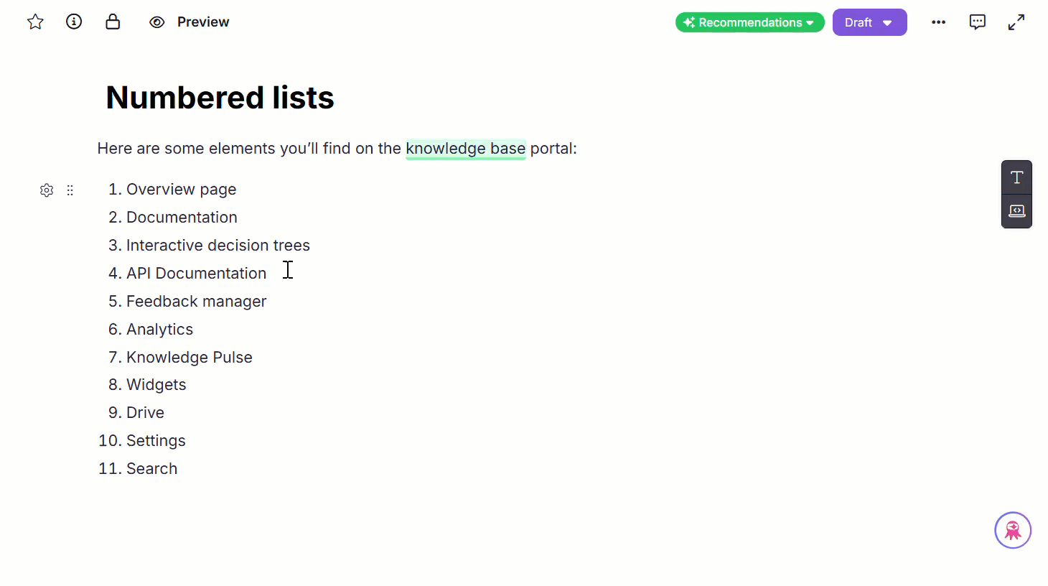Click the drag handle beside the list
The height and width of the screenshot is (586, 1048).
[70, 190]
